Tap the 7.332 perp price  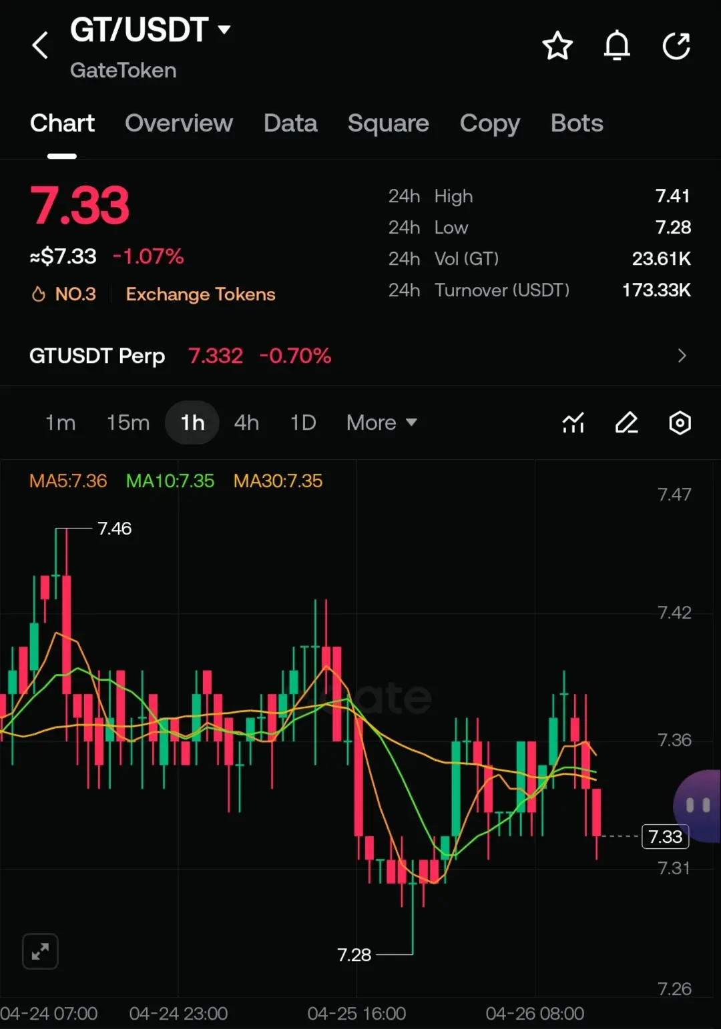tap(216, 356)
